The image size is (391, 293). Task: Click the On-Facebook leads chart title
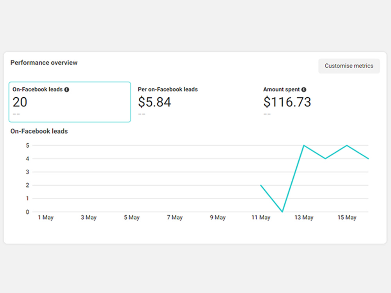click(39, 131)
